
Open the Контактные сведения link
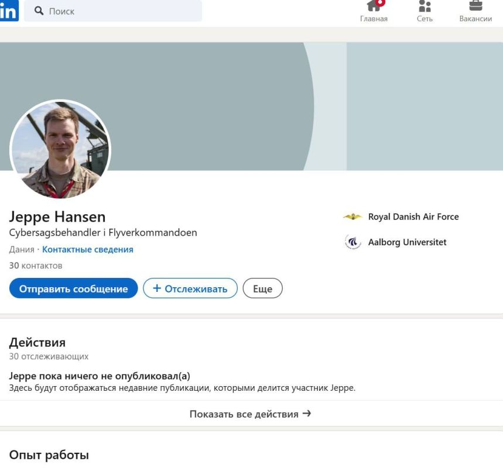coord(88,249)
